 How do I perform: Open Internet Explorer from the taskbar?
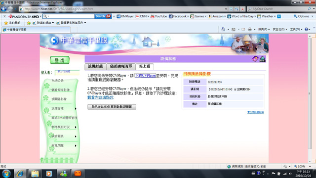pos(20,174)
